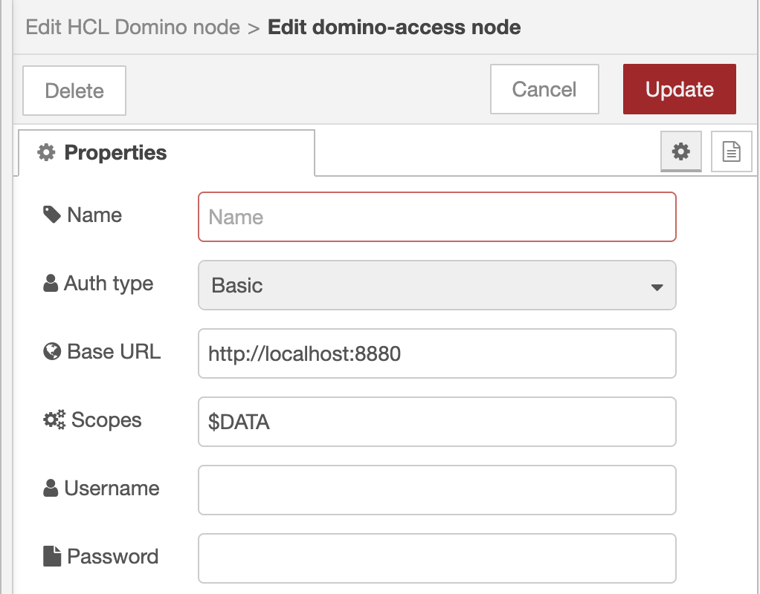Image resolution: width=760 pixels, height=594 pixels.
Task: Click the cogs icon beside Scopes
Action: tap(54, 420)
